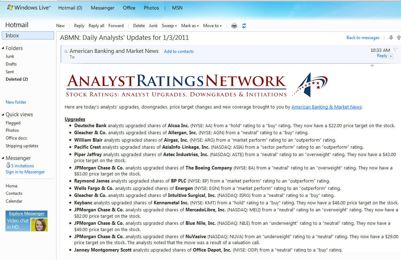This screenshot has width=401, height=260.
Task: Open Contacts in sidebar
Action: point(14,193)
